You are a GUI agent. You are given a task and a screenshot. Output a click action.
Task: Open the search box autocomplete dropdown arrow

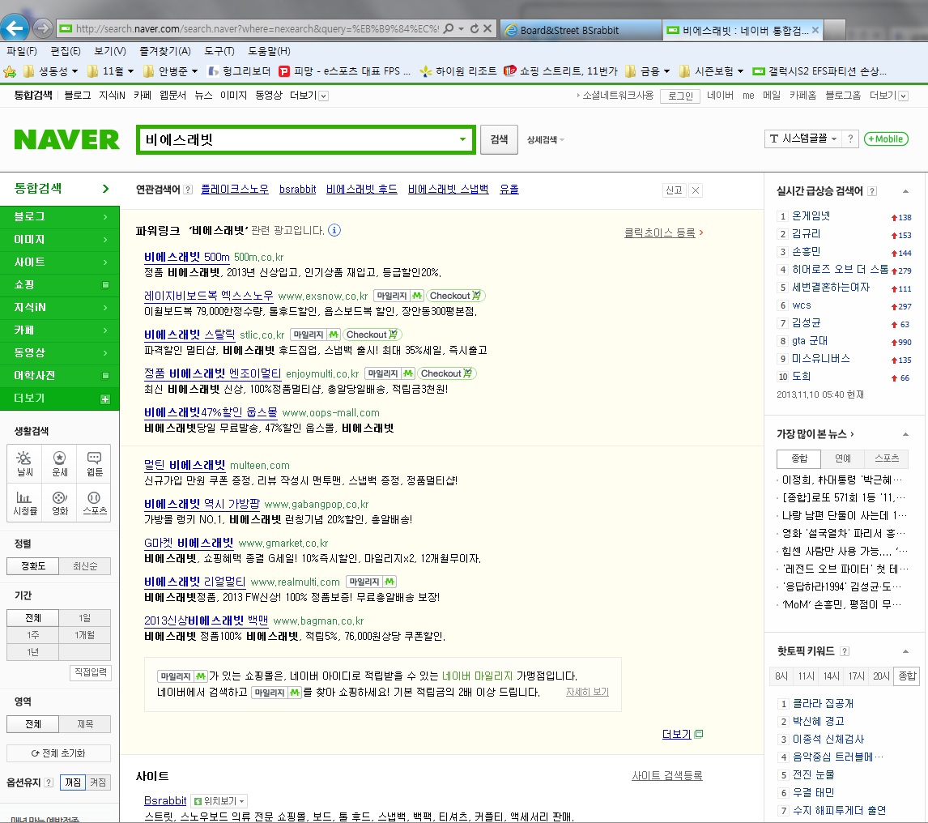click(x=463, y=140)
